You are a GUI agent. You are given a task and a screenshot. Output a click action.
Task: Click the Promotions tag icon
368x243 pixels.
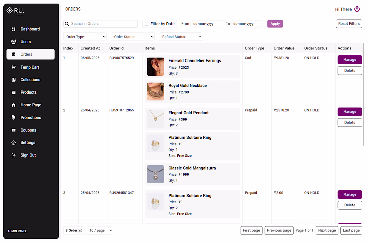pyautogui.click(x=14, y=118)
